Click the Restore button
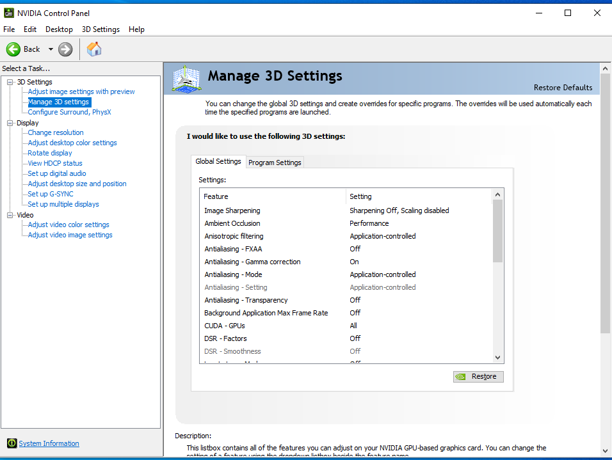612x460 pixels. (478, 376)
